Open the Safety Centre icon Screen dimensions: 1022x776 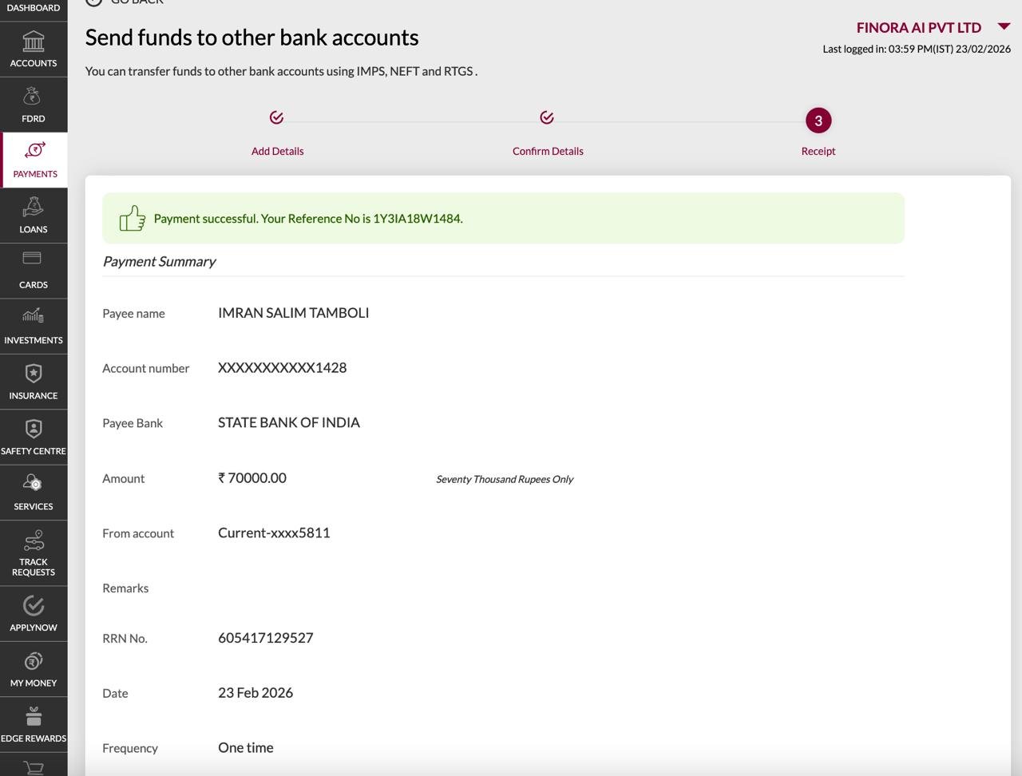(x=33, y=429)
